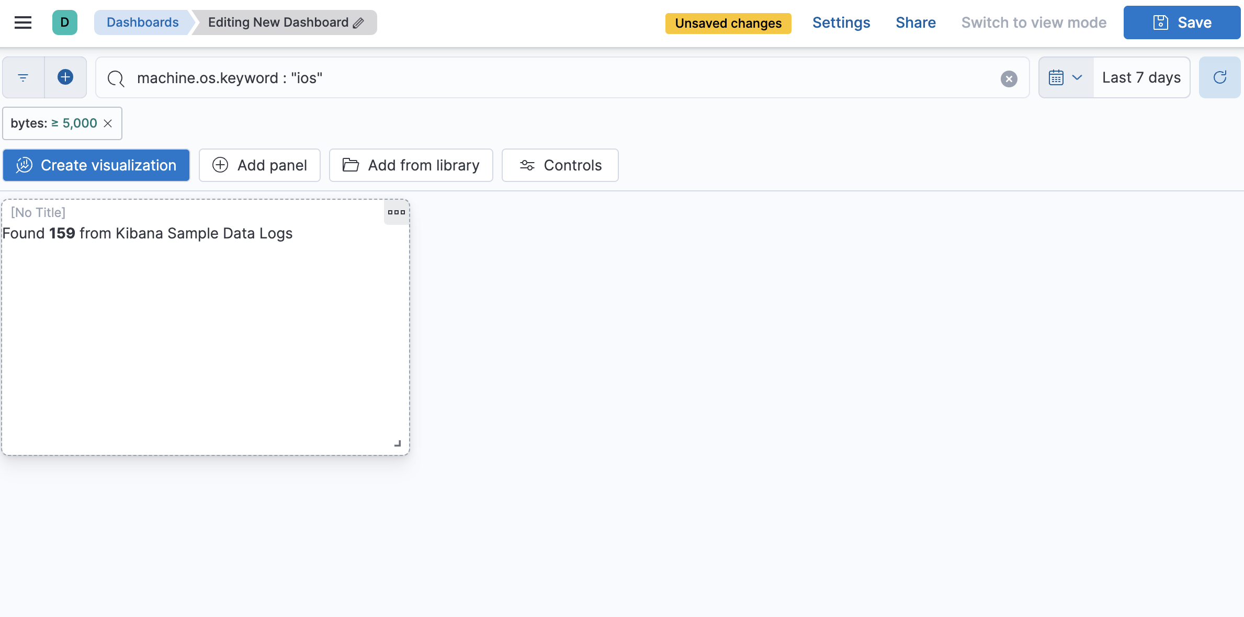Screen dimensions: 1244x617
Task: Click the [No Title] panel header
Action: tap(38, 212)
